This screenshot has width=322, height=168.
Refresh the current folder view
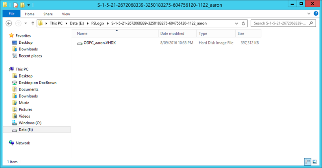[243, 23]
